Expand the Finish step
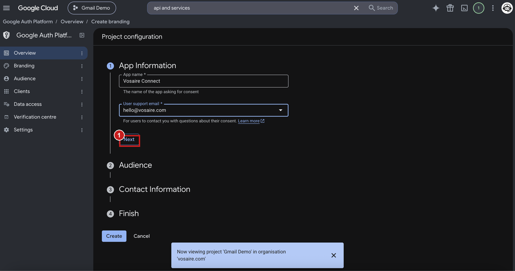The image size is (515, 271). [x=129, y=214]
